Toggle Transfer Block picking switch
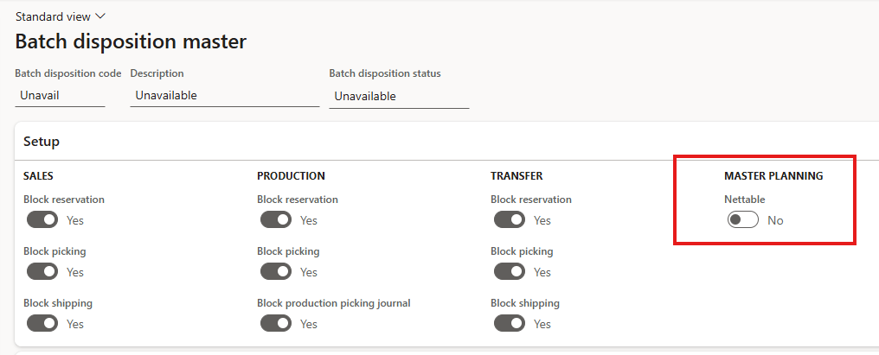This screenshot has height=355, width=879. [x=510, y=272]
